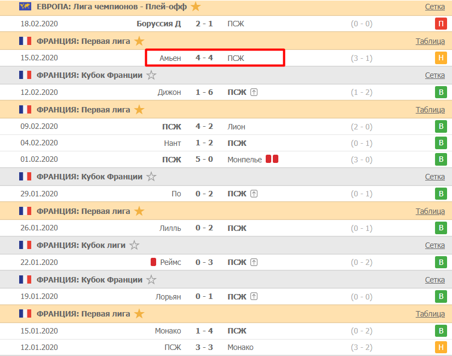Screen dimensions: 452x356
Task: Click the Europe flag icon beside Лига чемпионов
Action: pyautogui.click(x=25, y=7)
